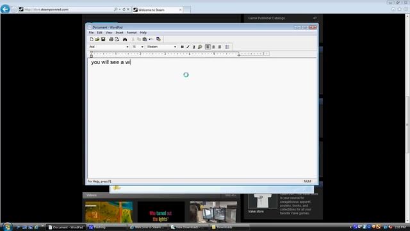Click the browser Stop X icon
This screenshot has width=410, height=231.
(128, 10)
